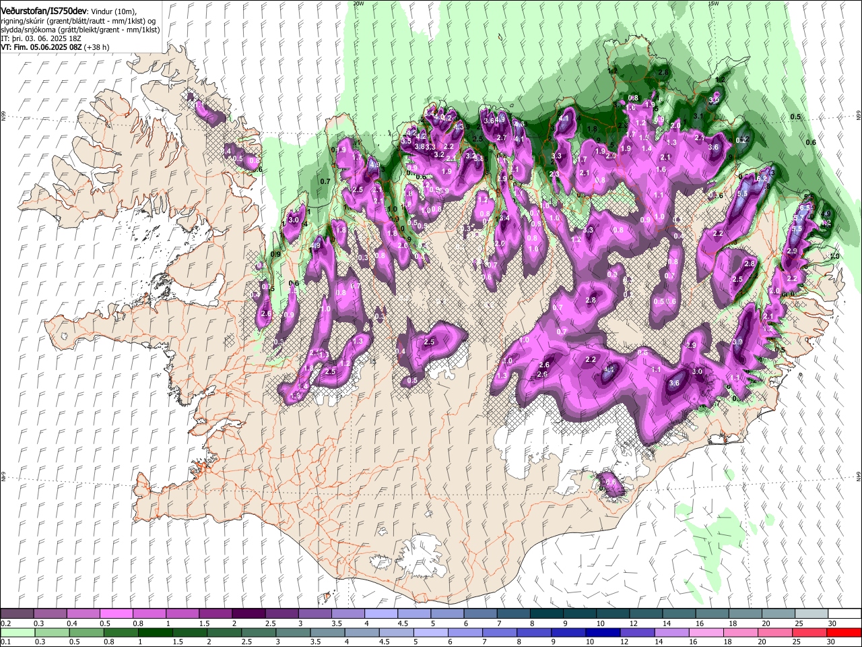This screenshot has height=647, width=862.
Task: Click the 'rigning/skúrir (grænt/blátt/rautt - mm/1klst) og' line
Action: click(79, 21)
